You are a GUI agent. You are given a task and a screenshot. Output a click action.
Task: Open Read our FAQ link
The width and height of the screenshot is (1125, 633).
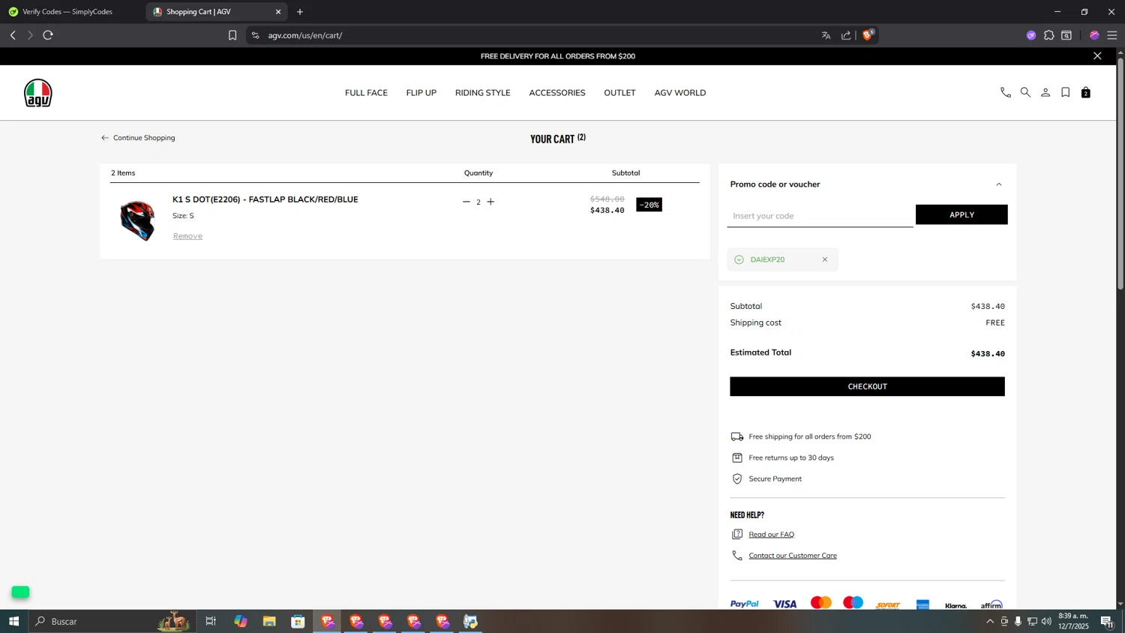[x=771, y=535]
